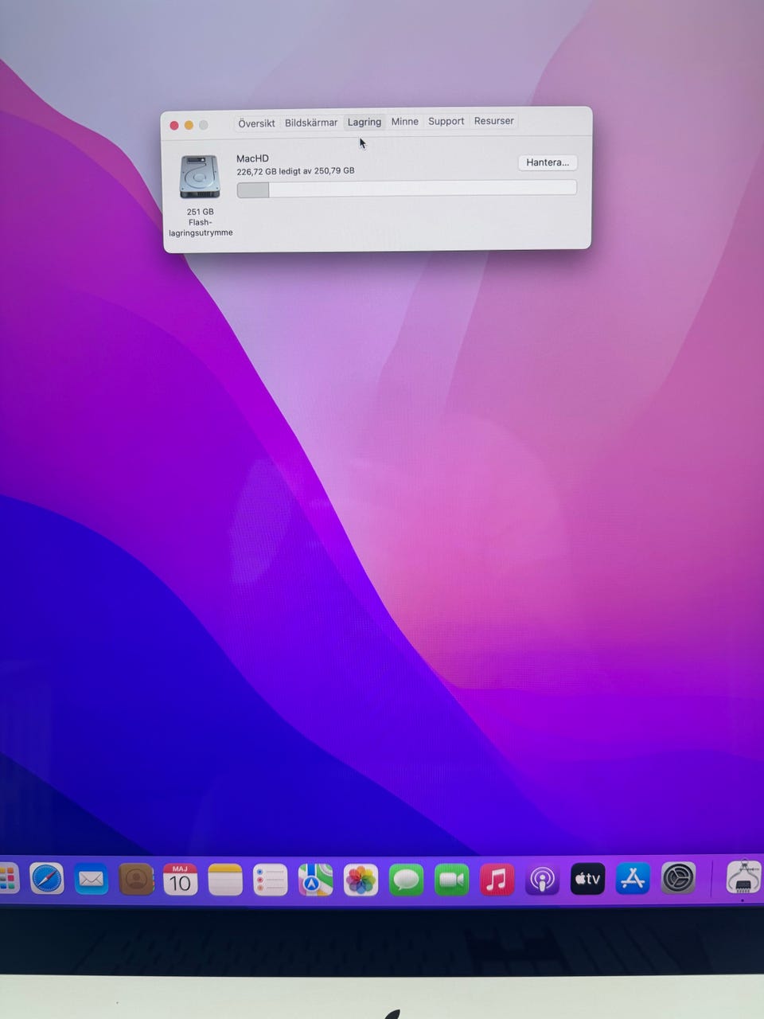Open Messages from the Dock
The width and height of the screenshot is (764, 1019).
click(406, 880)
